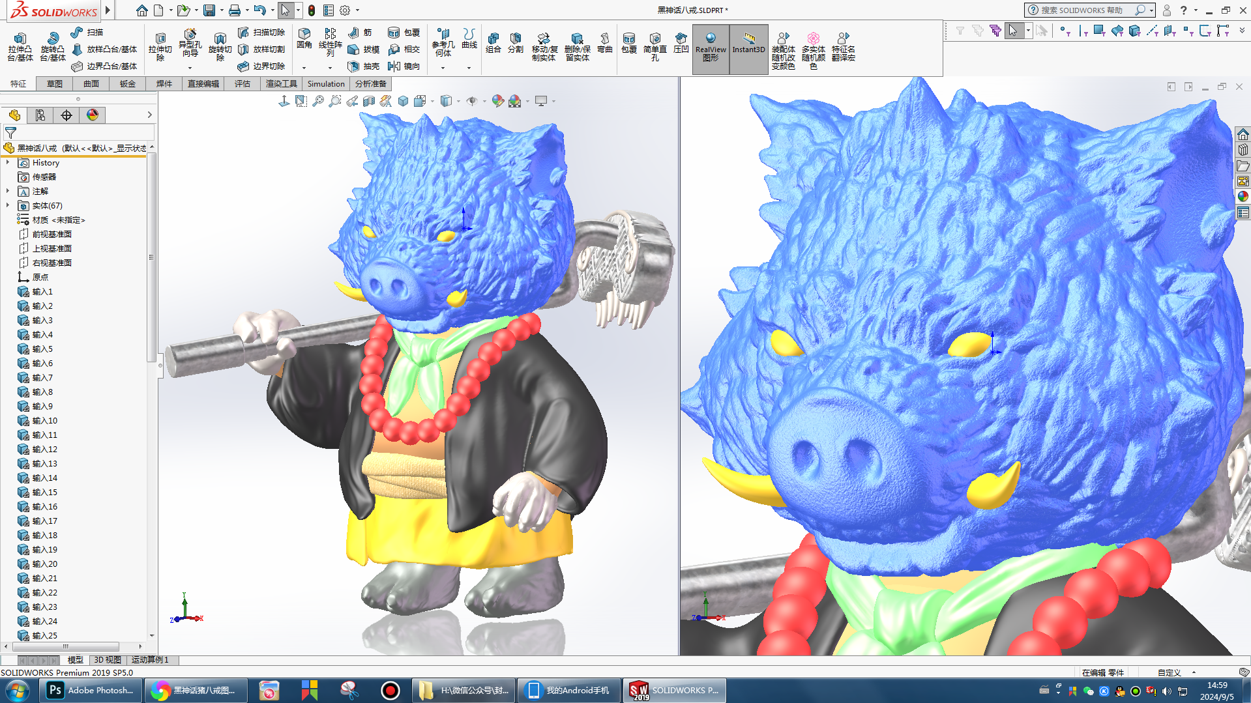This screenshot has height=703, width=1251.
Task: Click the rebuild traffic light icon
Action: click(x=312, y=10)
